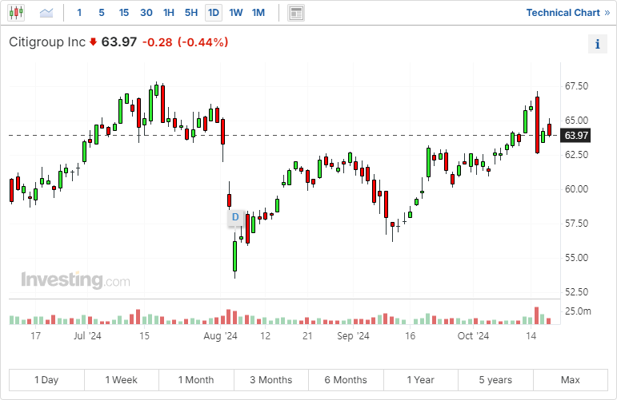Click the dividend 'D' marker on chart
This screenshot has height=400, width=617.
click(x=235, y=217)
